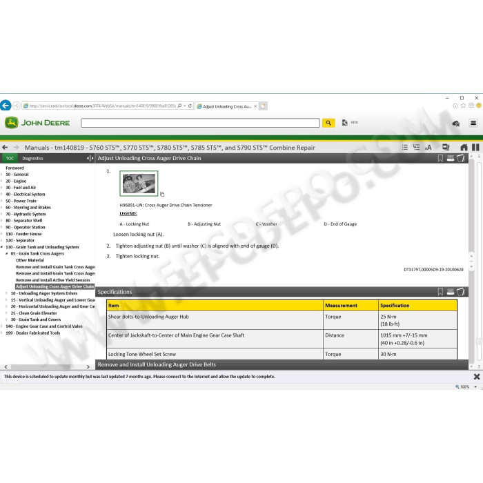Open address bar search dropdown arrow

coord(184,106)
